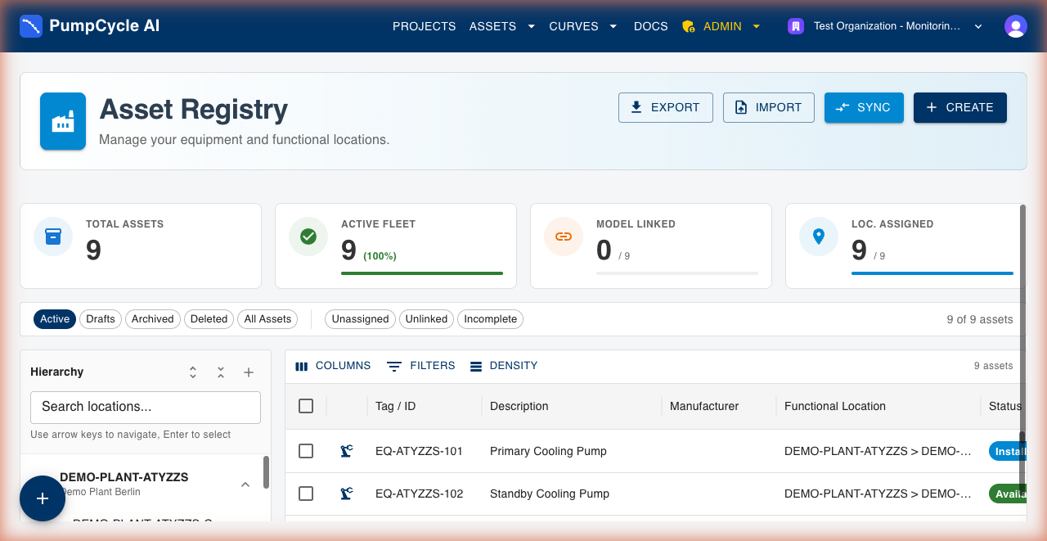This screenshot has width=1047, height=541.
Task: Click the plus icon in the Hierarchy header
Action: tap(248, 372)
